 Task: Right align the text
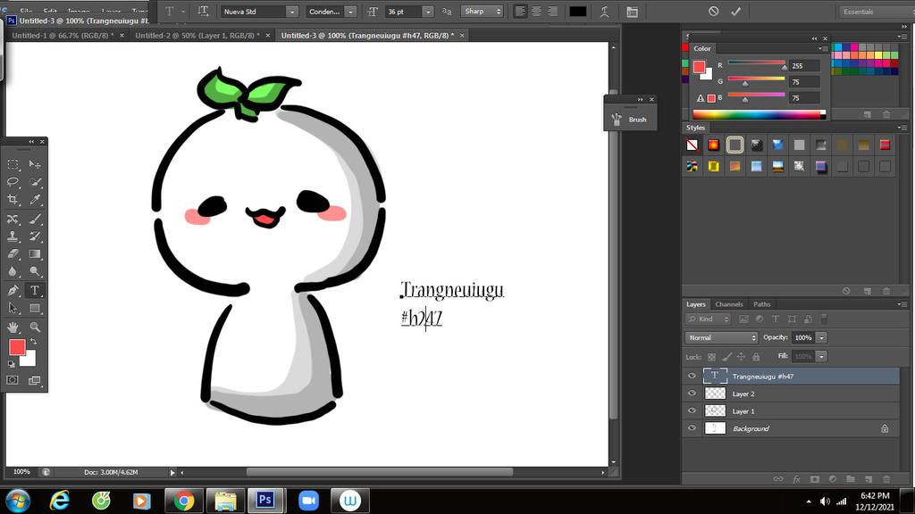pyautogui.click(x=552, y=12)
